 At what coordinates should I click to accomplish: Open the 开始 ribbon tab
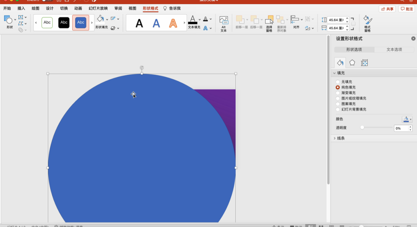tap(7, 8)
